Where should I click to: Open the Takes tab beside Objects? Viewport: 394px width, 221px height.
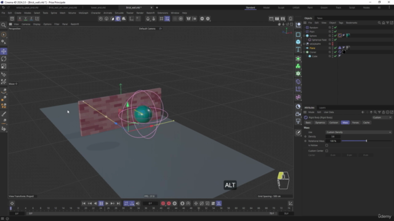[x=320, y=18]
